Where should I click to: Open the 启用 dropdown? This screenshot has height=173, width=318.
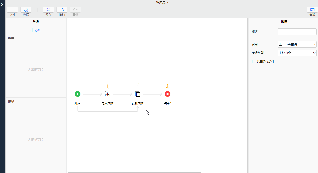coord(297,44)
